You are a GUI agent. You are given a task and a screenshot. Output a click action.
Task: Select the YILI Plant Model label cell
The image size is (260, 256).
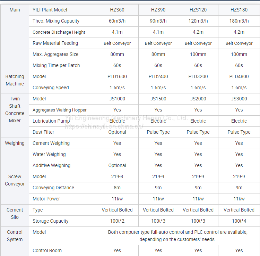[50, 10]
